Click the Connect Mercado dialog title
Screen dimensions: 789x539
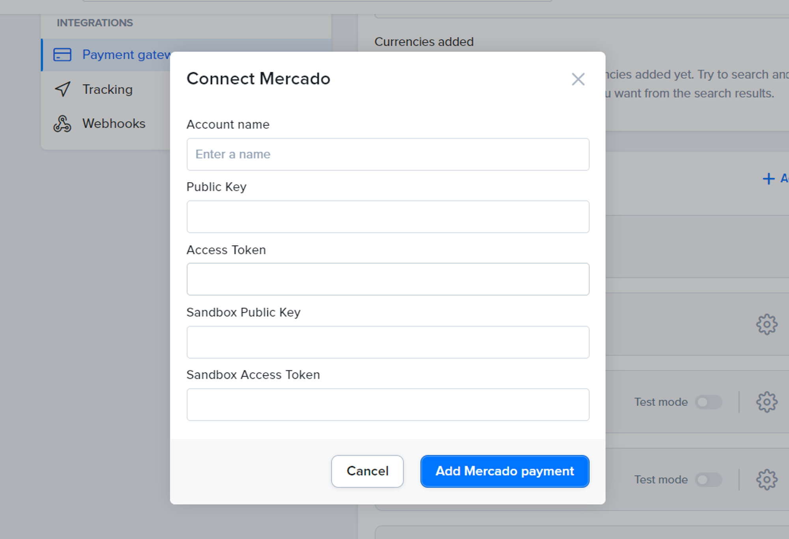tap(258, 78)
